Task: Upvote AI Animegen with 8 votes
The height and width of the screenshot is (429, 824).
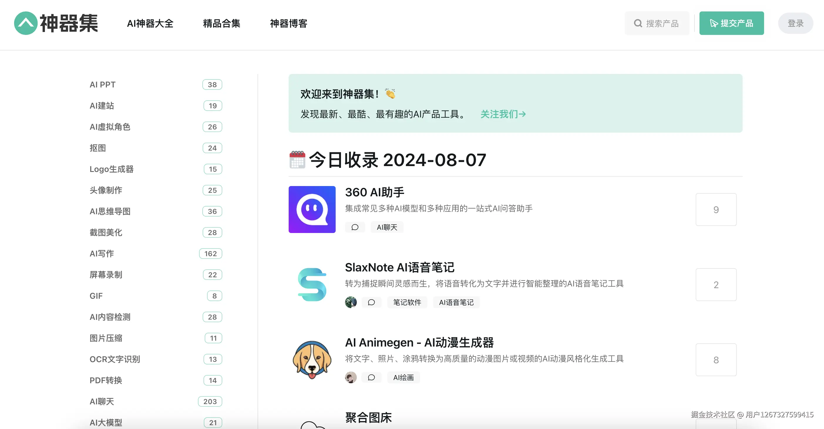Action: click(x=716, y=360)
